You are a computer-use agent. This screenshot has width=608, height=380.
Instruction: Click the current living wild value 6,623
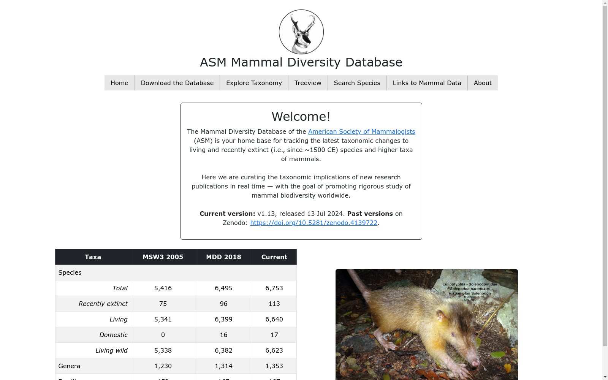pyautogui.click(x=274, y=350)
